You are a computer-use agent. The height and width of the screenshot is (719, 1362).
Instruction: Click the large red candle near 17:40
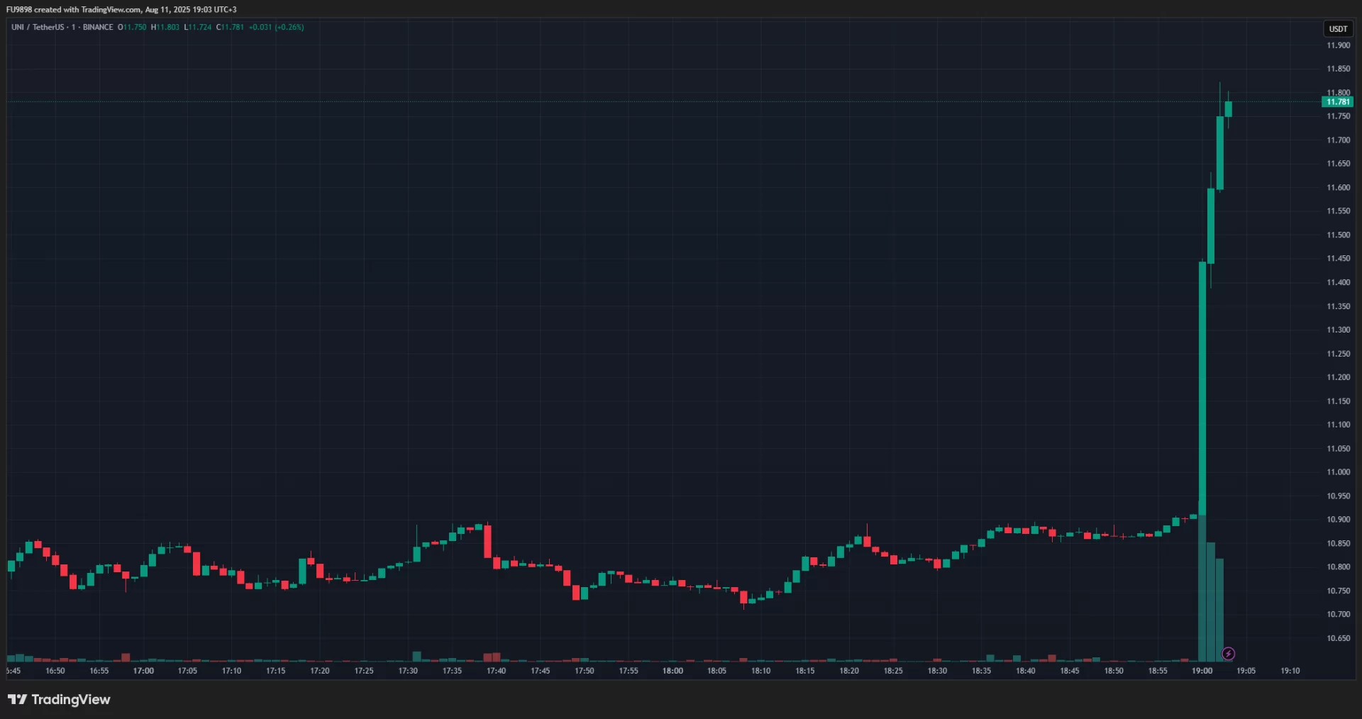pos(487,541)
